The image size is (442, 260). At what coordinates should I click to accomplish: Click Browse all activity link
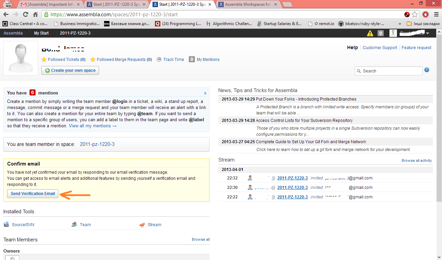click(417, 160)
